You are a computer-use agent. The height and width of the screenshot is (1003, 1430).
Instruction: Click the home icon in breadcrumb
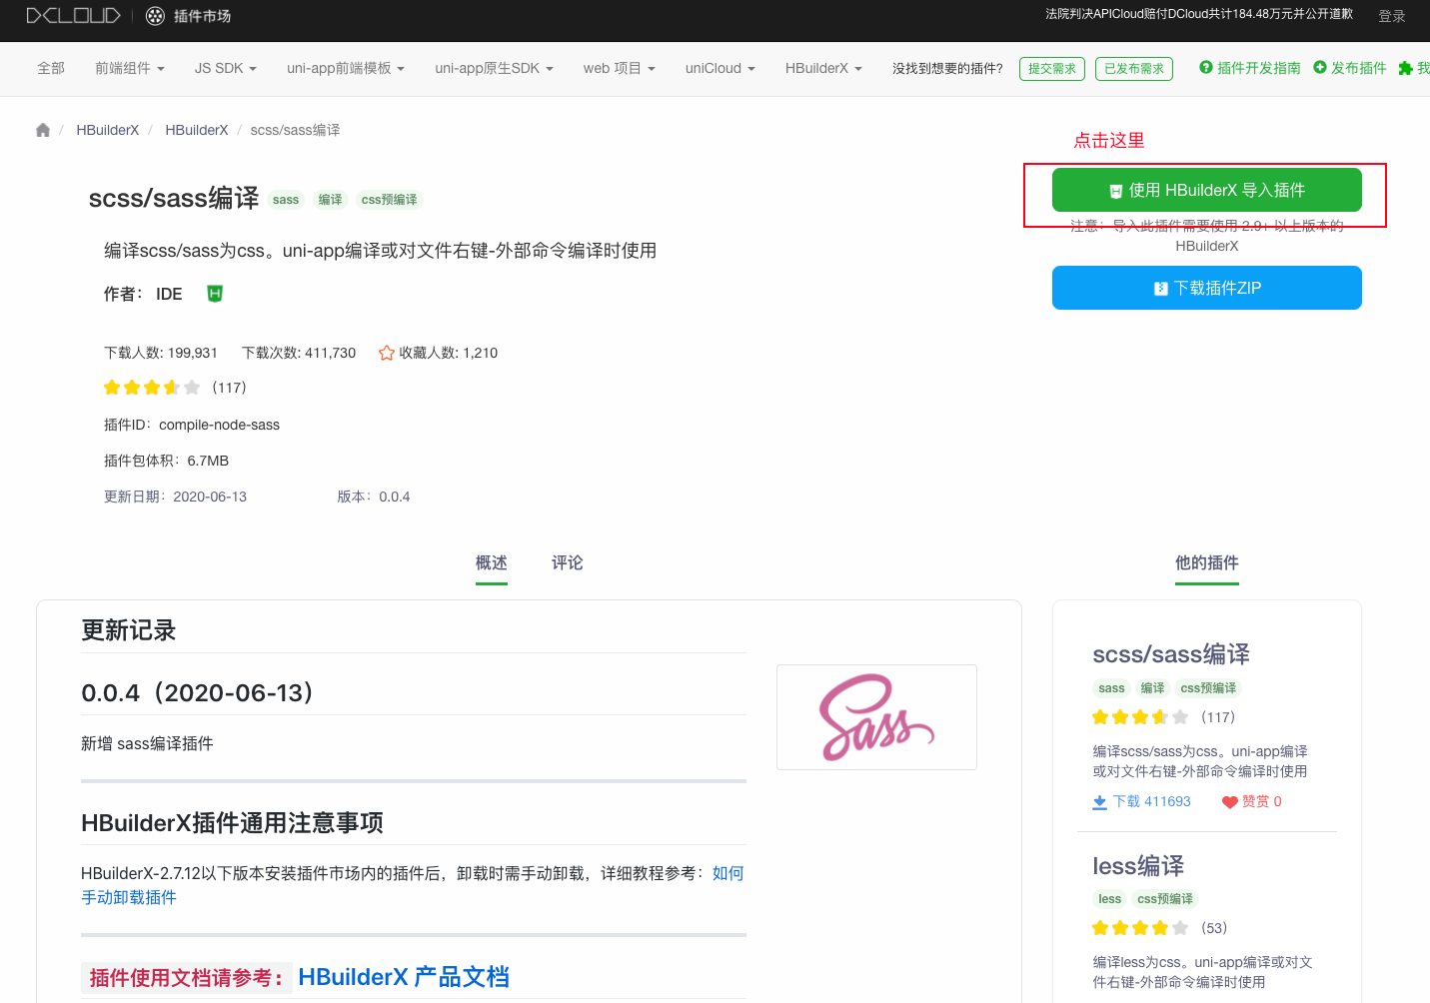(x=43, y=130)
